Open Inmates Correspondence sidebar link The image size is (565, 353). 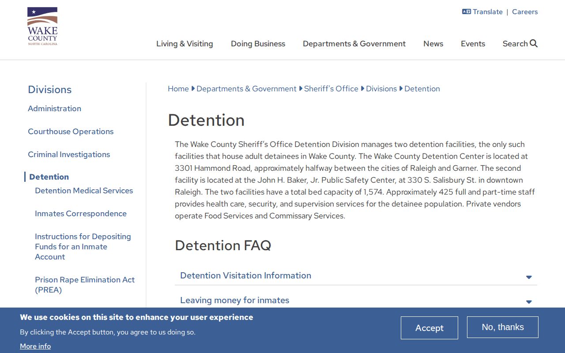click(81, 214)
